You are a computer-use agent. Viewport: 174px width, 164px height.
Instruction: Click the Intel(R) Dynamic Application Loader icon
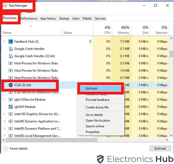(x=11, y=121)
